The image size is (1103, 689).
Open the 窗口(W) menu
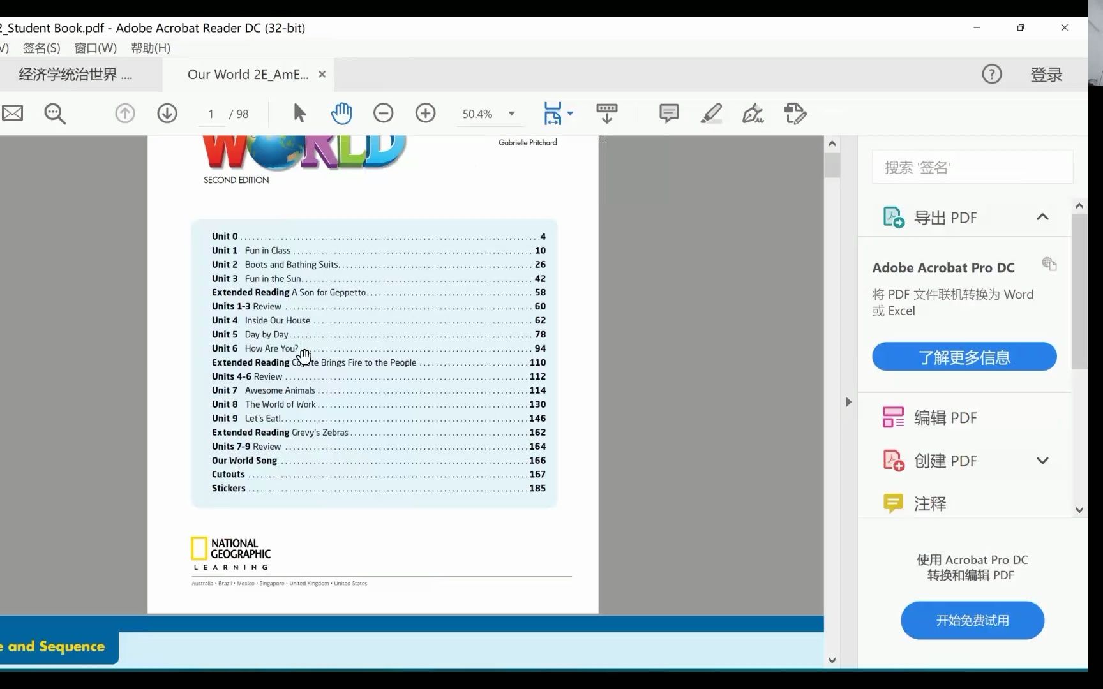click(x=96, y=48)
